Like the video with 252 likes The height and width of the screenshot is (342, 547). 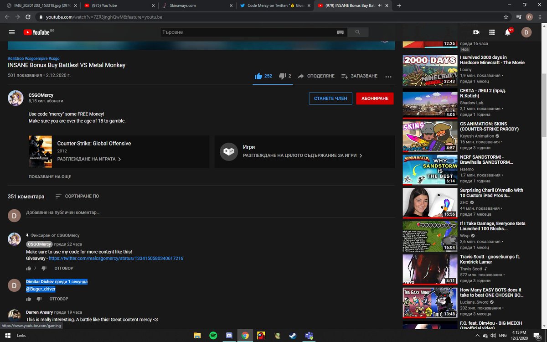(x=263, y=76)
